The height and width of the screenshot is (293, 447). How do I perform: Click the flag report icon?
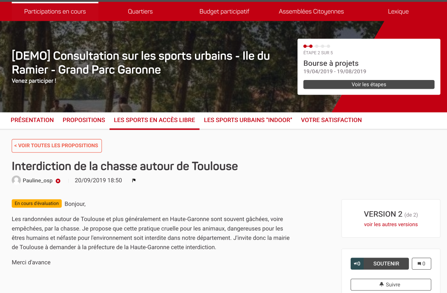click(x=134, y=180)
